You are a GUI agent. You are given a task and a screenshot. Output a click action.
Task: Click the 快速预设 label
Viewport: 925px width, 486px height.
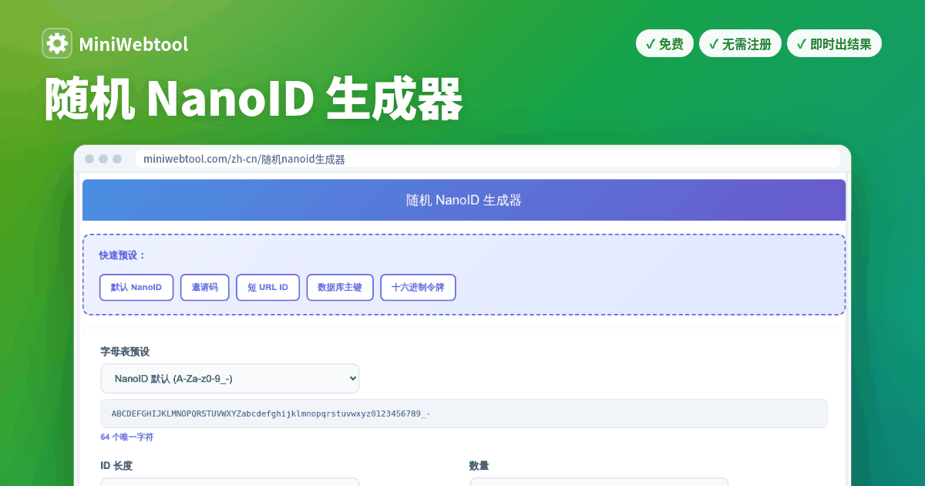coord(123,255)
